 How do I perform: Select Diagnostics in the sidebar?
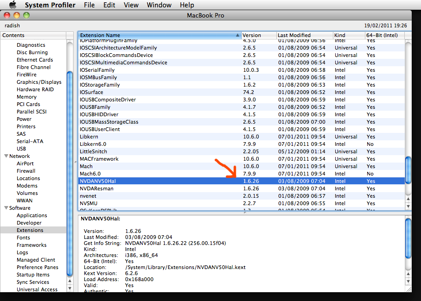coord(31,45)
